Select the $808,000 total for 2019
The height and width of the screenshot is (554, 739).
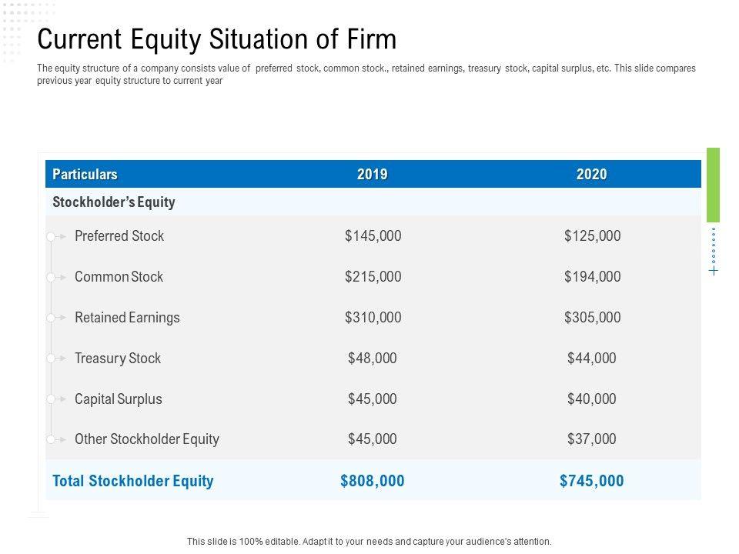(372, 481)
